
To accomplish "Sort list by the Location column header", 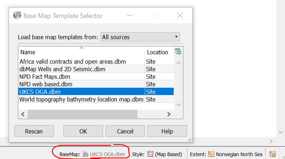I will tap(159, 52).
